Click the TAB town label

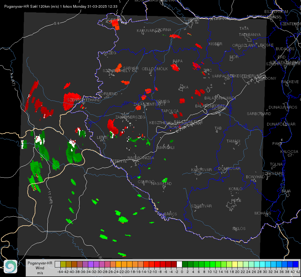[x=218, y=128]
